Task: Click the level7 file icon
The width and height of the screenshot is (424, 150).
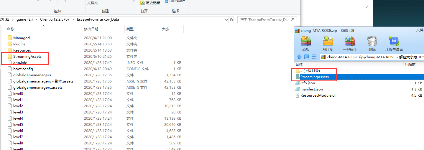Action: tap(10, 137)
